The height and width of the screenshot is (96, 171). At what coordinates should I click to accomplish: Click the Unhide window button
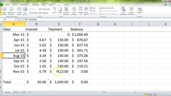click(93, 14)
